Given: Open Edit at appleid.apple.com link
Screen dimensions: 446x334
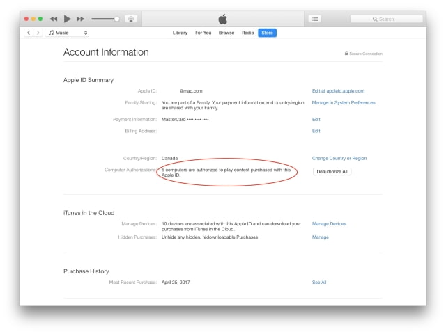Looking at the screenshot, I should [338, 91].
